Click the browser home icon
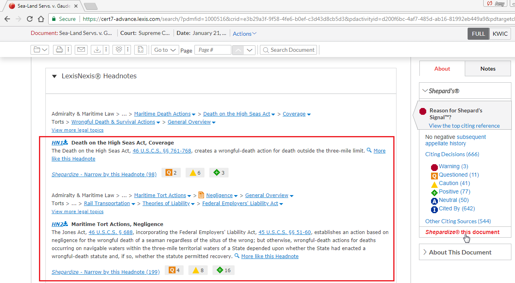The image size is (515, 283). click(x=41, y=19)
